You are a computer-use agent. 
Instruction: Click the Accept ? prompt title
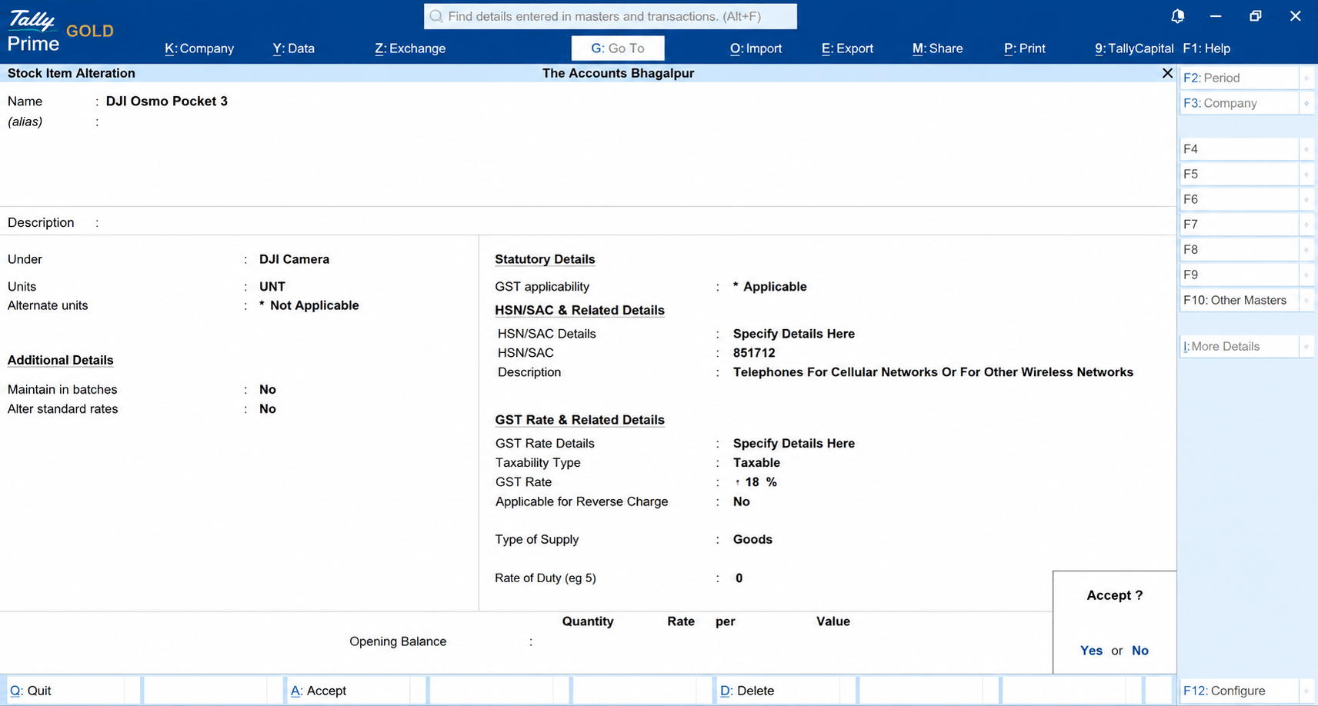coord(1114,595)
